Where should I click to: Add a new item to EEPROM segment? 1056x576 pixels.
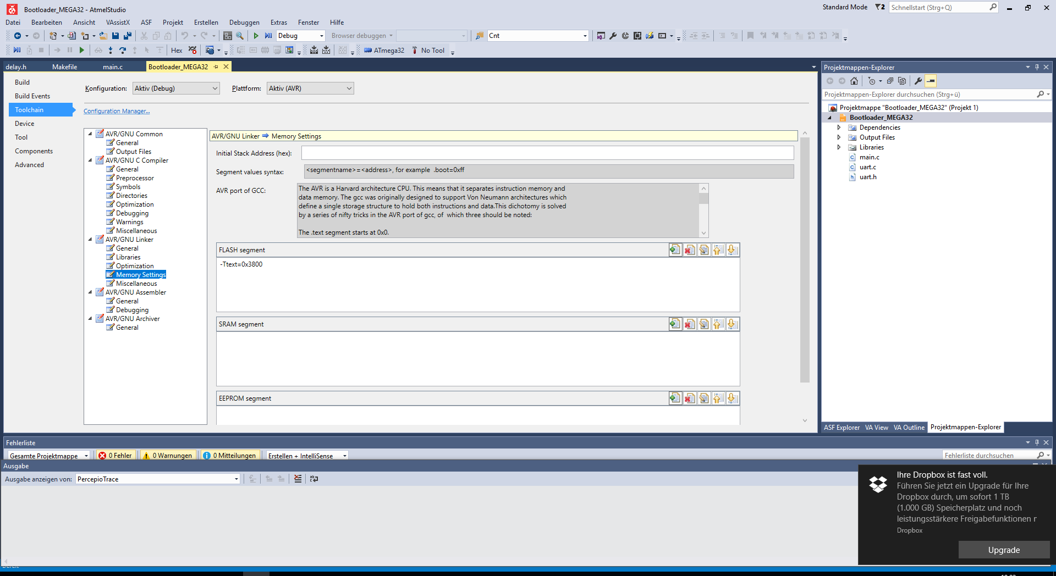coord(675,398)
